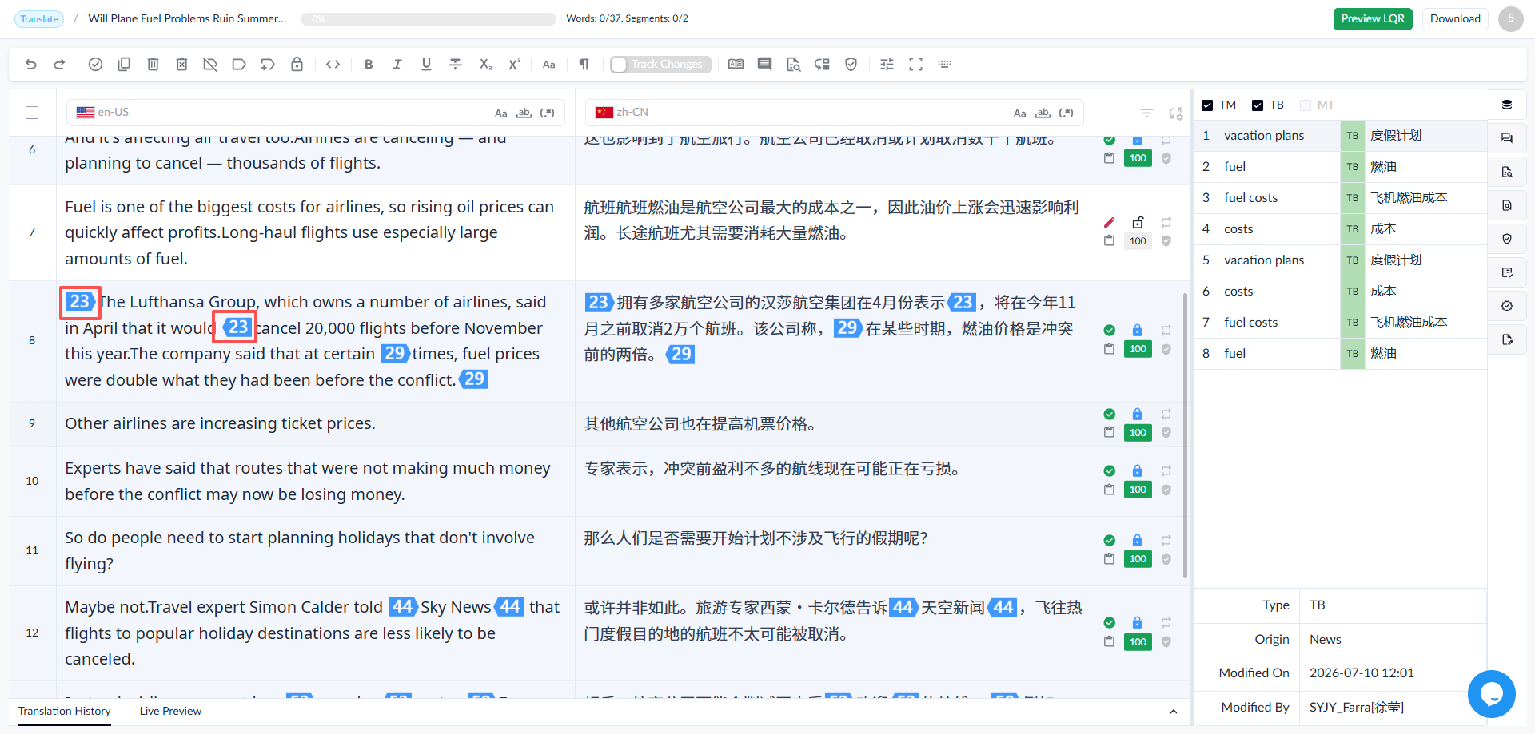1535x734 pixels.
Task: Apply bold formatting
Action: point(369,65)
